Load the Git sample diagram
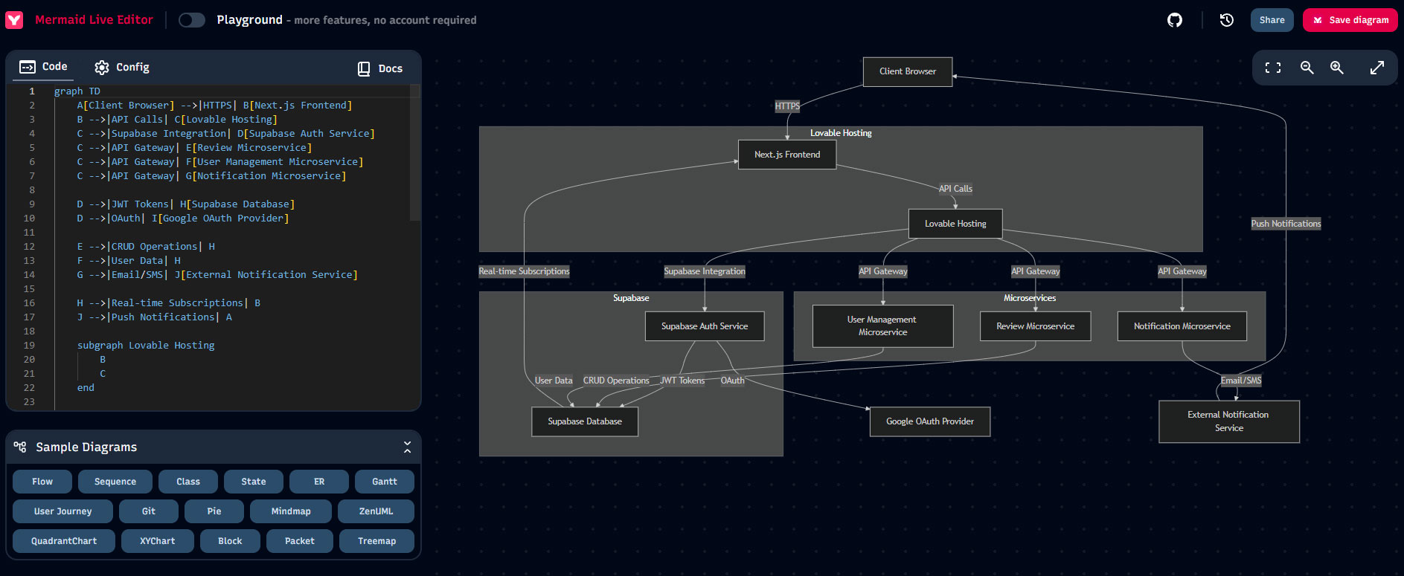The height and width of the screenshot is (576, 1404). [x=149, y=511]
